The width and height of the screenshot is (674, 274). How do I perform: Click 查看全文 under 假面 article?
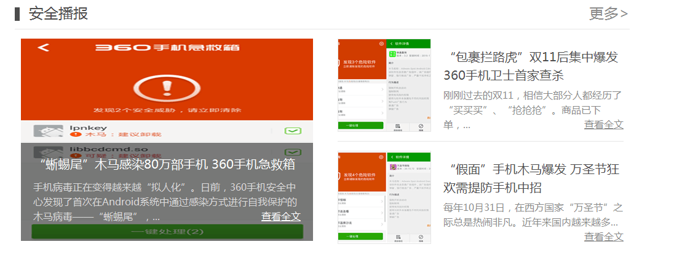(x=603, y=237)
